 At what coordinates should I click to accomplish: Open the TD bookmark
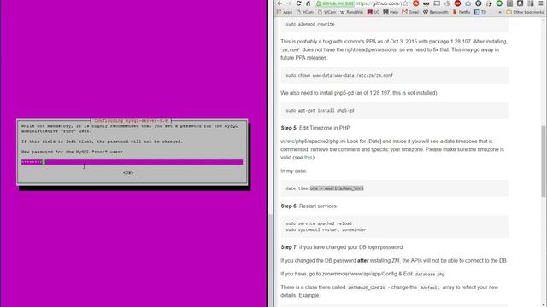480,12
